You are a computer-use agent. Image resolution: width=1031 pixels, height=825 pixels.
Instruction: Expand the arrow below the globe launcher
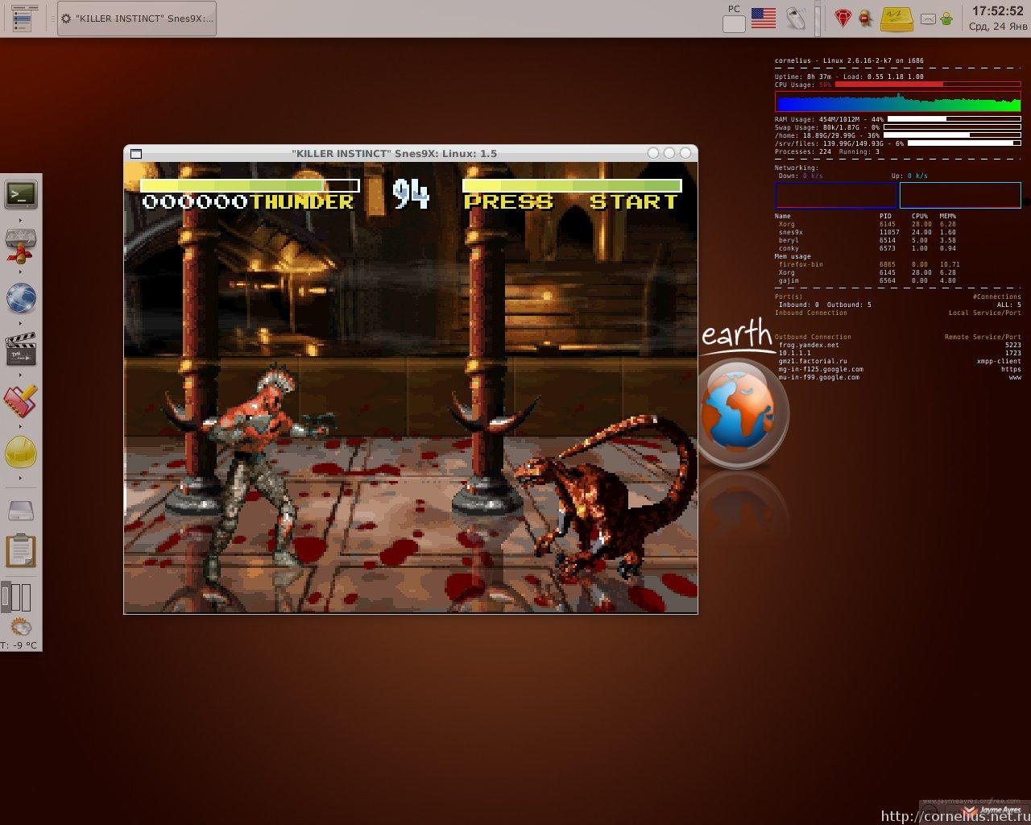coord(21,323)
